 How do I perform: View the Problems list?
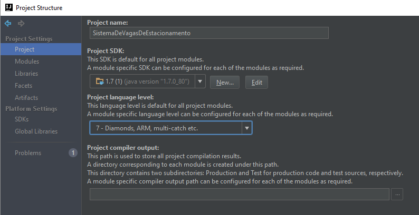[28, 153]
